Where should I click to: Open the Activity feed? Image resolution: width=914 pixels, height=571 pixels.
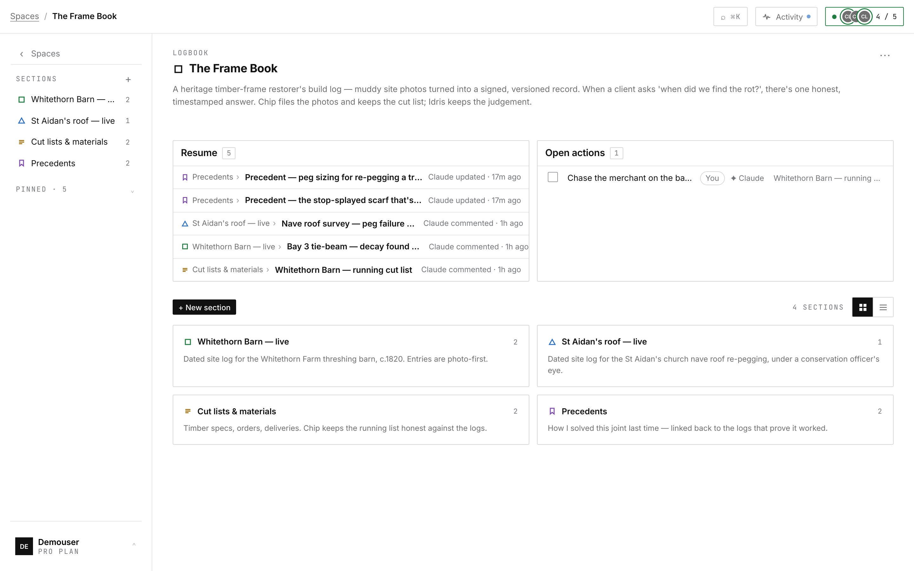pos(786,16)
